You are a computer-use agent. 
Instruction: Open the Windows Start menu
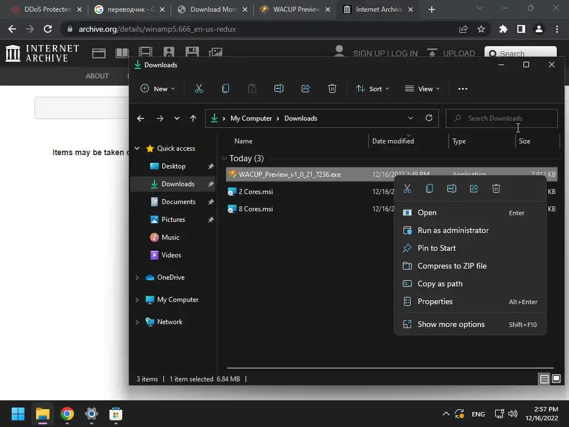(18, 414)
